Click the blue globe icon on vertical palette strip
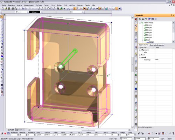 (x=136, y=89)
